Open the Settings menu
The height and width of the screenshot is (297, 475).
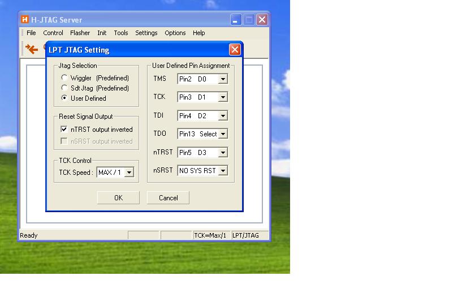coord(146,33)
